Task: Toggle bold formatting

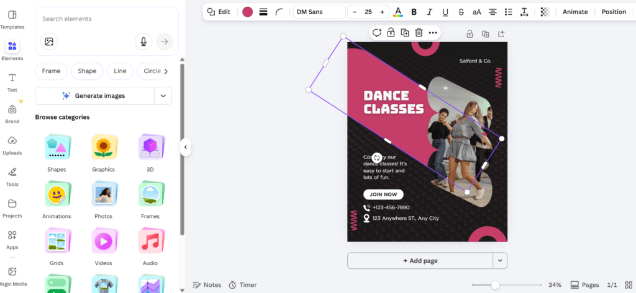Action: [414, 12]
